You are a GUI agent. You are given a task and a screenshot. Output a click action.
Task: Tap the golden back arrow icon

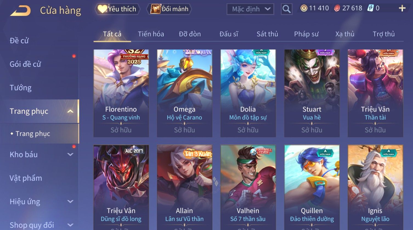21,11
